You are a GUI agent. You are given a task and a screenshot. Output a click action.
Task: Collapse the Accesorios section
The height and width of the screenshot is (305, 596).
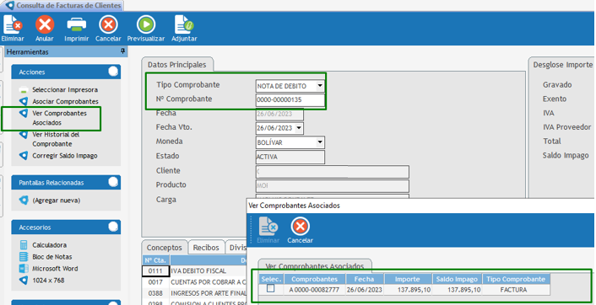point(113,227)
